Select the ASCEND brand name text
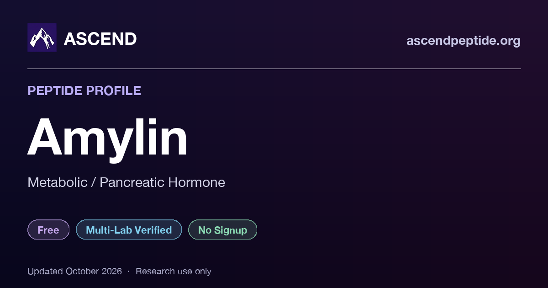The width and height of the screenshot is (548, 288). (100, 39)
